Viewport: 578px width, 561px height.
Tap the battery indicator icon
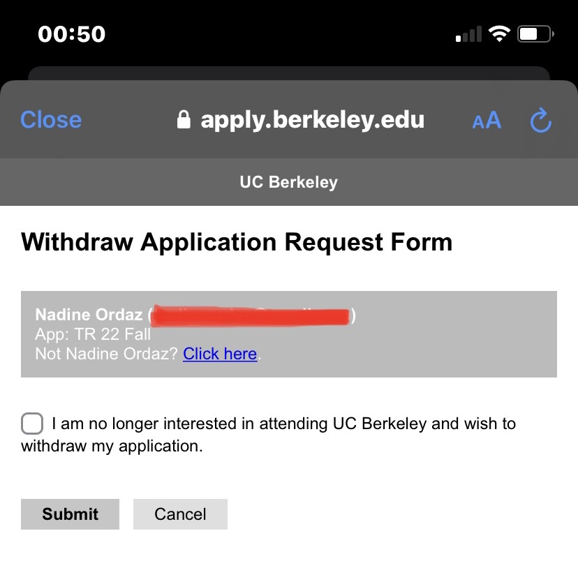[x=535, y=34]
